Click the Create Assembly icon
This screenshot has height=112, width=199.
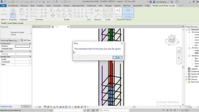(x=105, y=10)
